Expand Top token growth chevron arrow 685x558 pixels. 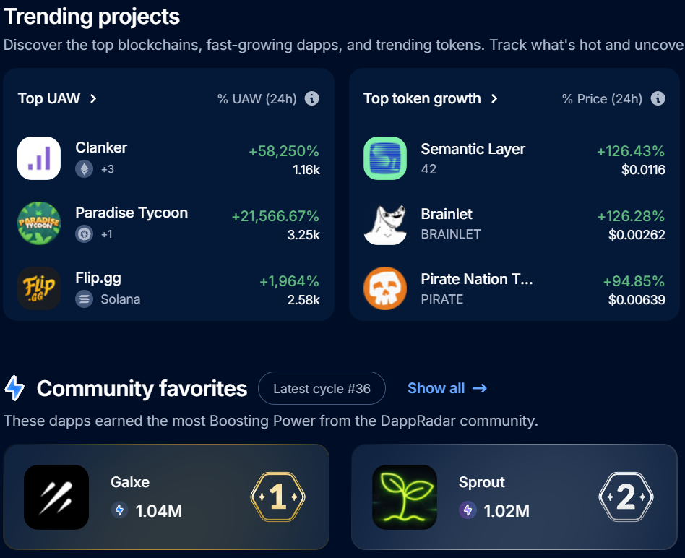[x=494, y=99]
